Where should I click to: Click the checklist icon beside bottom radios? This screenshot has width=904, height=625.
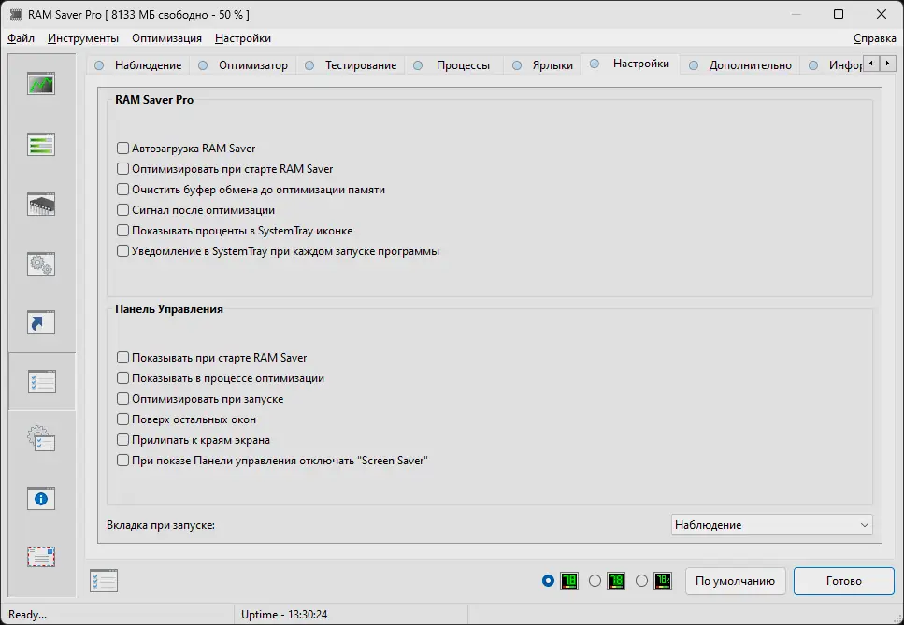pyautogui.click(x=104, y=581)
